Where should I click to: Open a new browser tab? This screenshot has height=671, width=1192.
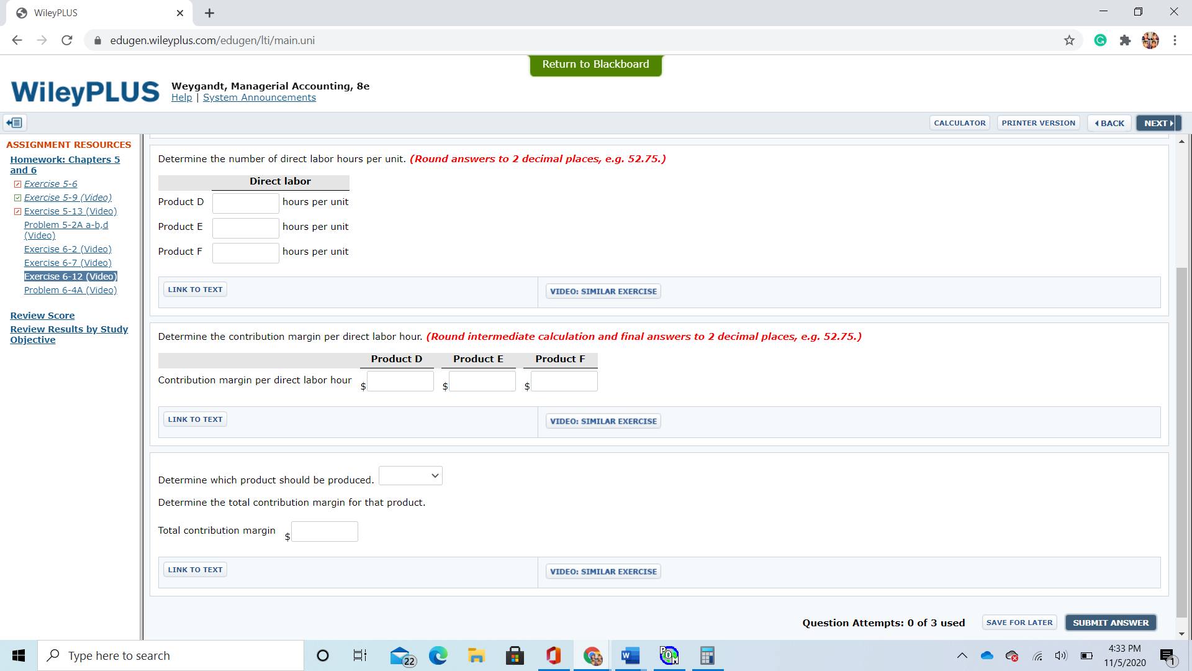coord(210,13)
